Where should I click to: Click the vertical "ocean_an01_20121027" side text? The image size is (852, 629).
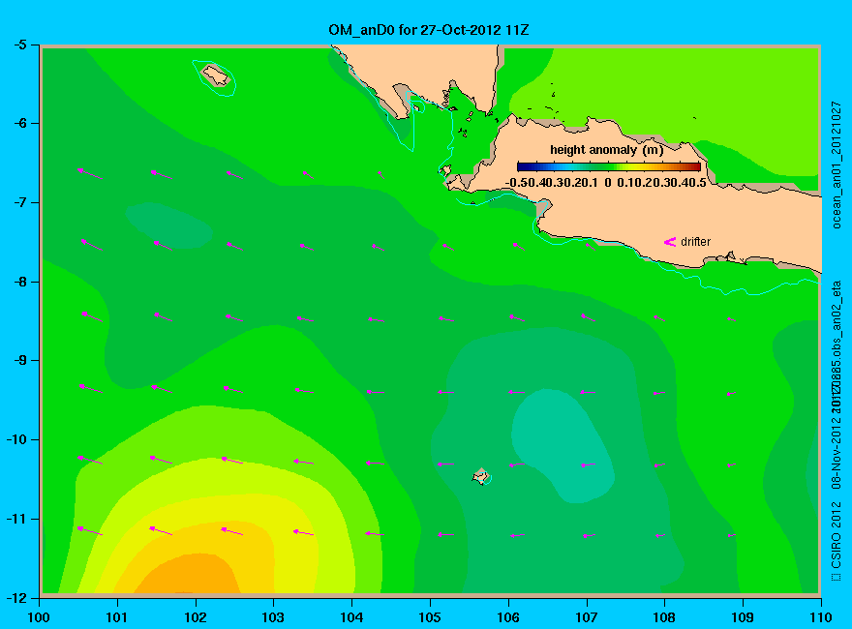(x=837, y=165)
